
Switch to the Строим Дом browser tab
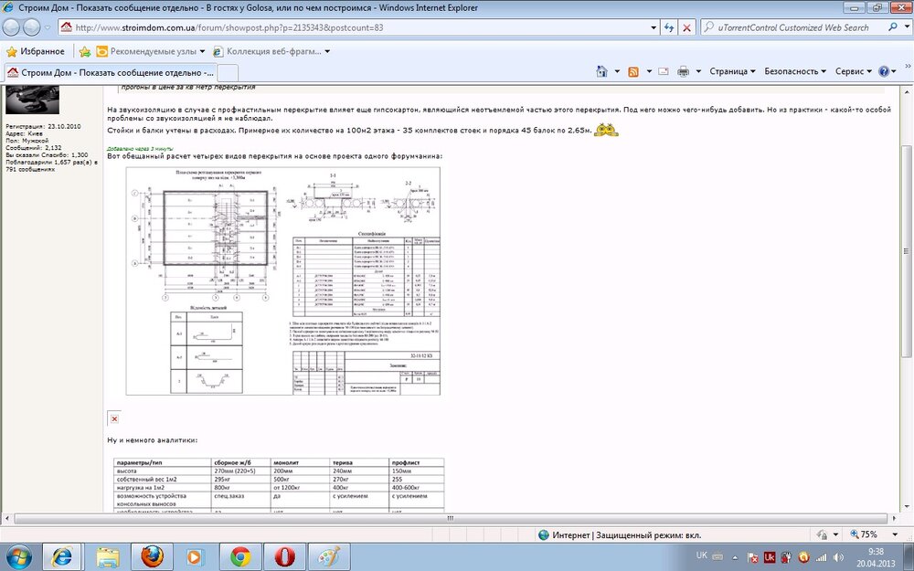pyautogui.click(x=110, y=70)
